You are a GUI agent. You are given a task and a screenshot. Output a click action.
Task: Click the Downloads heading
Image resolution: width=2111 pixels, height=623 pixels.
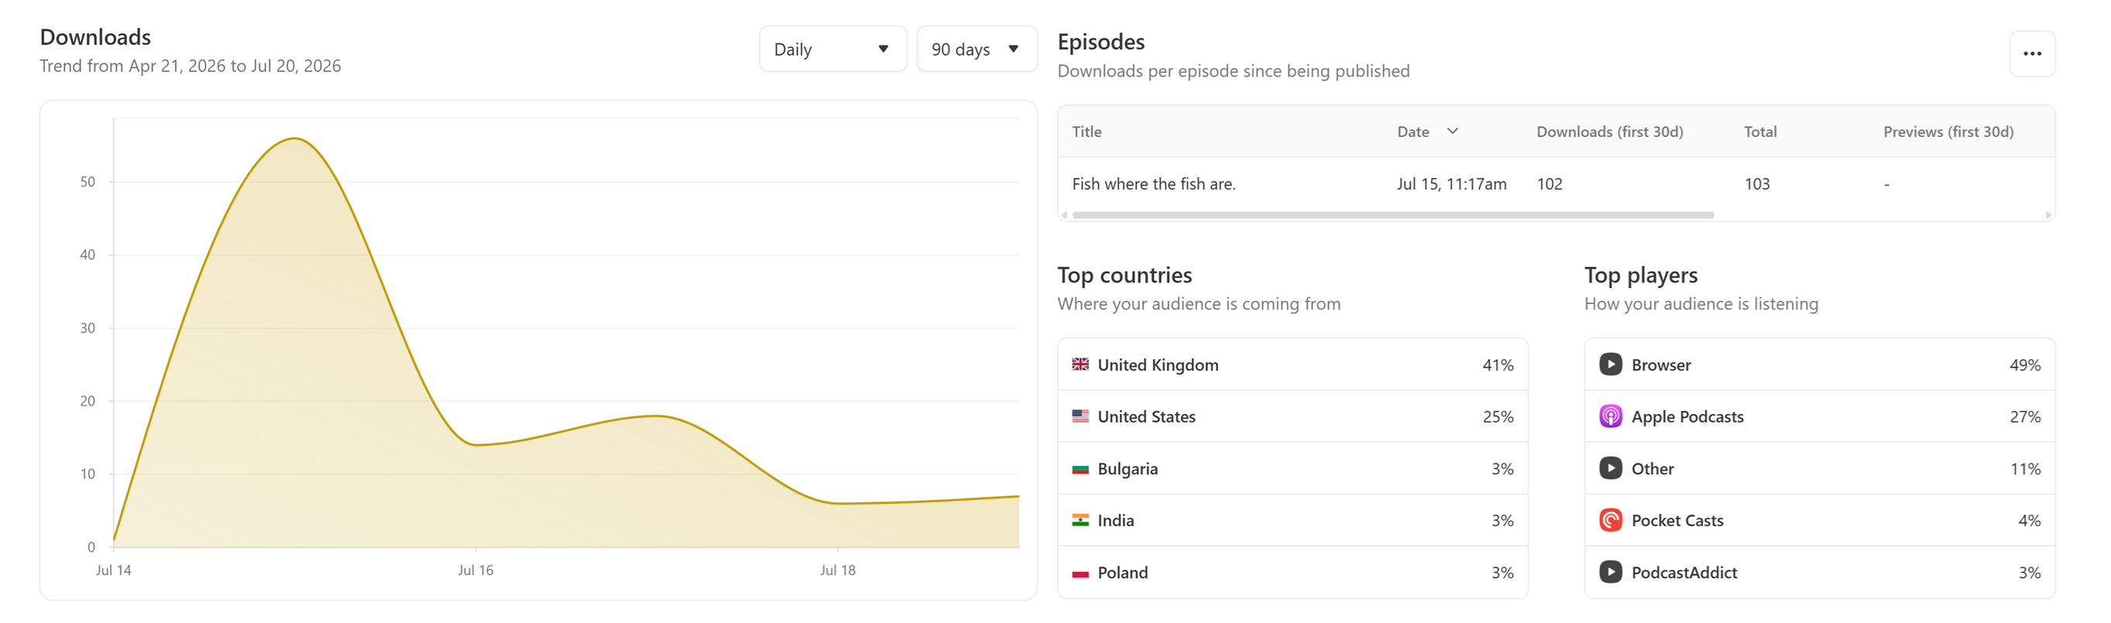click(x=95, y=37)
